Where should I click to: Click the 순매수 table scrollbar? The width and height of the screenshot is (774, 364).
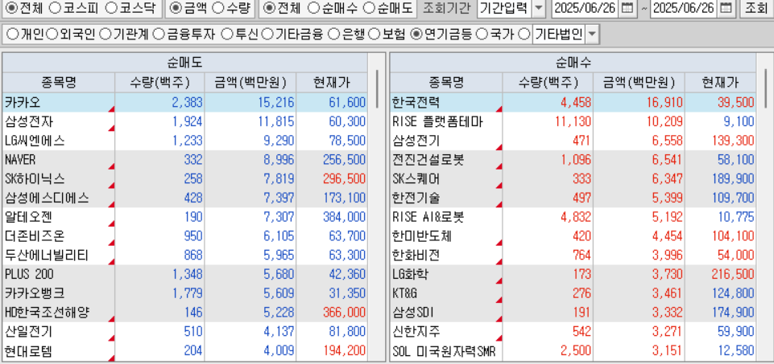(765, 88)
